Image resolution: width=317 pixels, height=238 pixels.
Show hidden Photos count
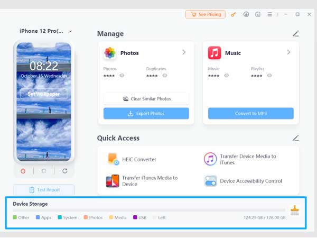122,76
